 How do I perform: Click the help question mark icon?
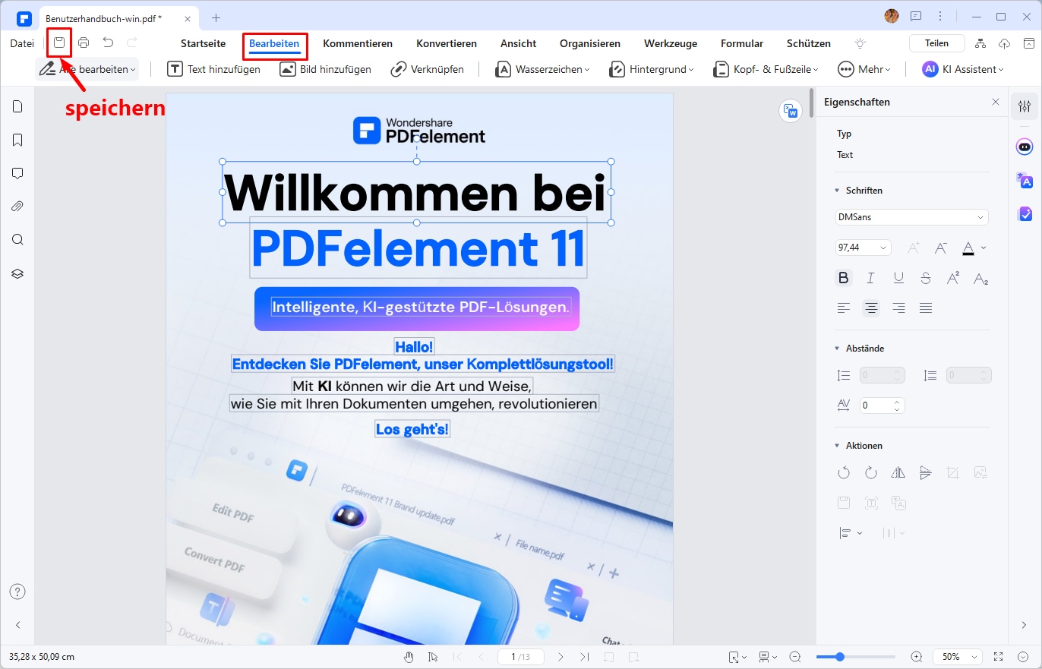[17, 592]
